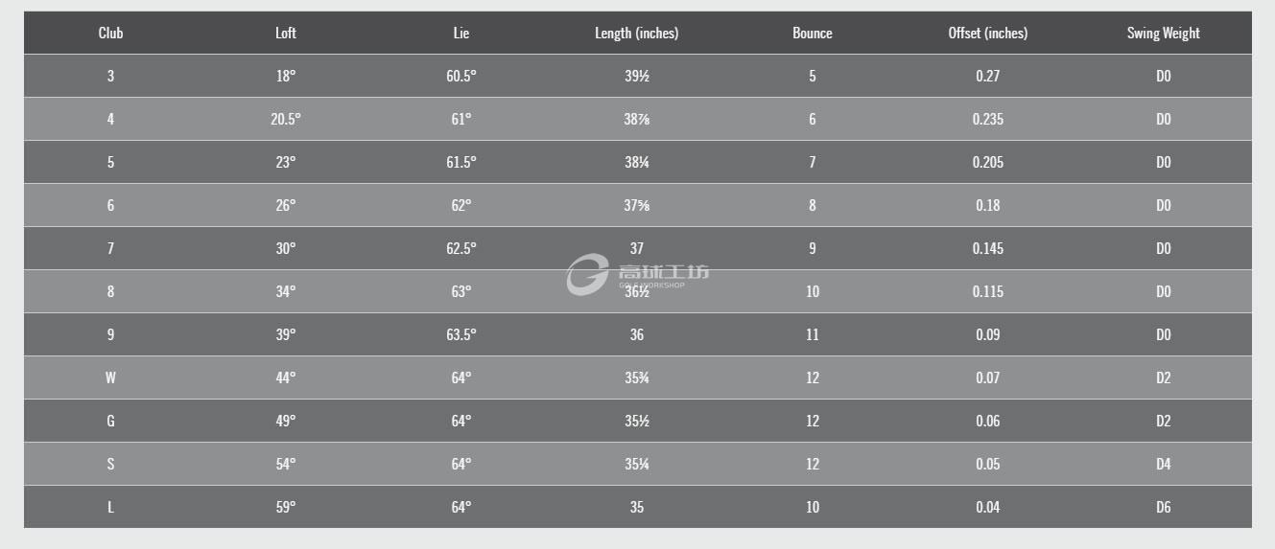This screenshot has height=549, width=1275.
Task: Click the Lie column header
Action: tap(461, 33)
